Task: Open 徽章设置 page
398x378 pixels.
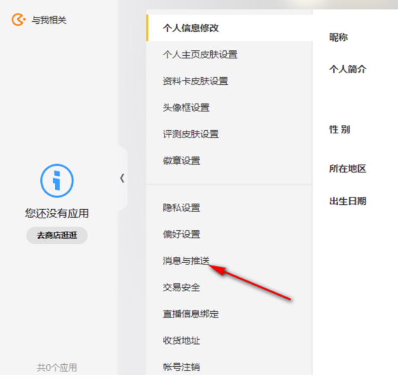Action: 181,161
